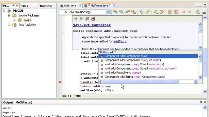Open Javadoc in external browser icon
209x117 pixels.
tap(93, 19)
